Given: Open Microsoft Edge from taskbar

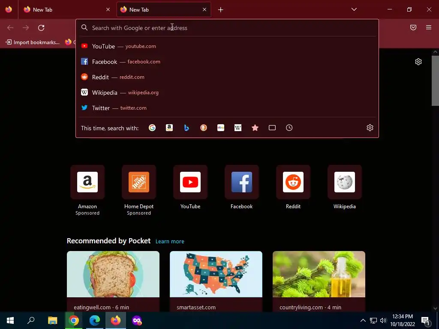Looking at the screenshot, I should point(95,320).
